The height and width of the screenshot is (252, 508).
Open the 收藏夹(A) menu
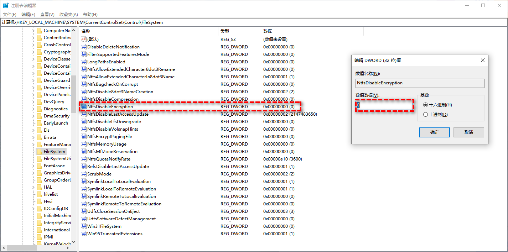pyautogui.click(x=68, y=15)
